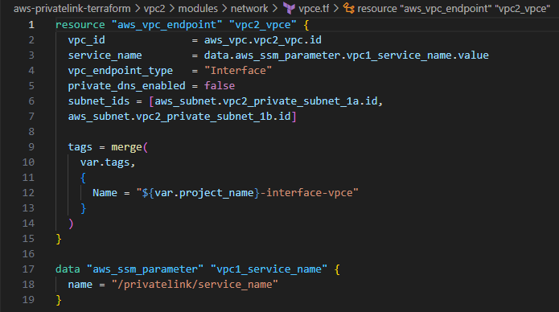Click the name attribute on line 18
Screen dimensions: 559x312
(80, 285)
